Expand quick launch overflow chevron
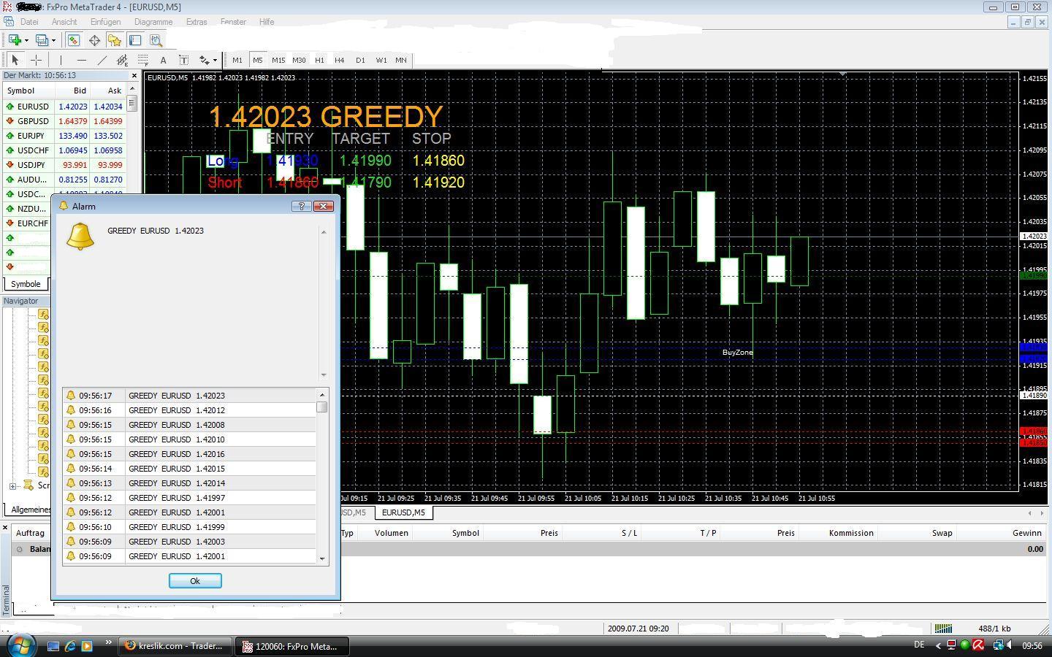 click(108, 643)
